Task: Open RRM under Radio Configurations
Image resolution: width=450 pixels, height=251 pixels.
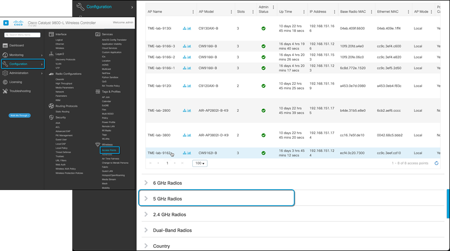Action: [58, 100]
